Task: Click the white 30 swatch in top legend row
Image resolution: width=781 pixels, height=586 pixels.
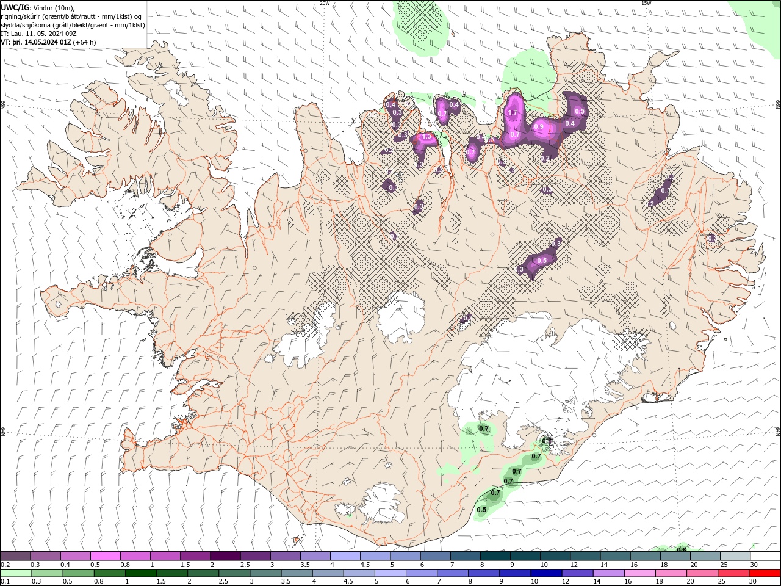Action: [765, 555]
